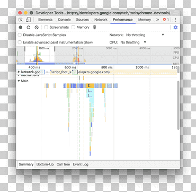
Task: Check Disable JavaScript Samples
Action: pyautogui.click(x=20, y=35)
